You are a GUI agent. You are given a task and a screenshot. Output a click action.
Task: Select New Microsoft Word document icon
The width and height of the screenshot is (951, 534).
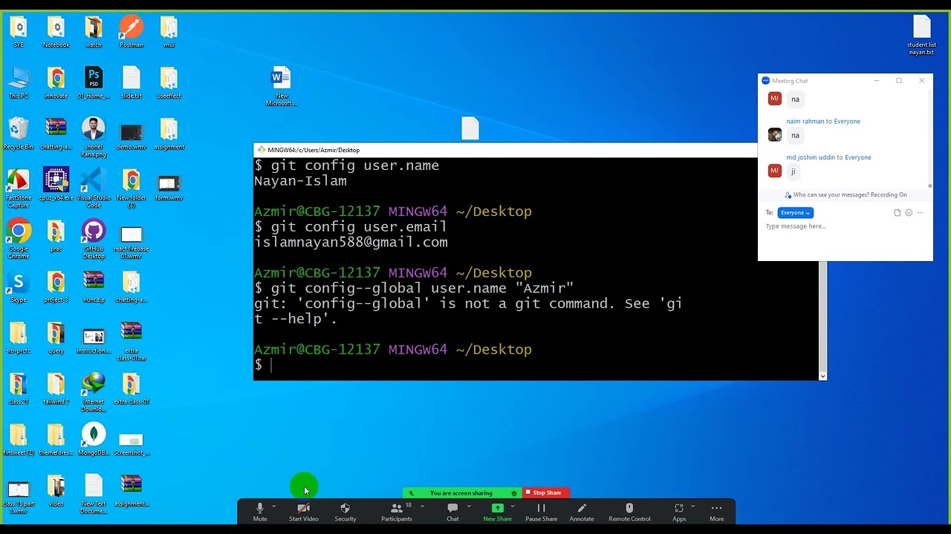[x=282, y=87]
